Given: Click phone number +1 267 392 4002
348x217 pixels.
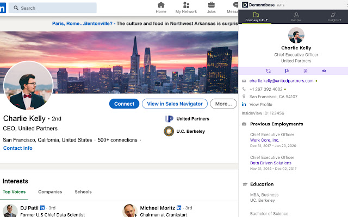Looking at the screenshot, I should click(x=266, y=89).
